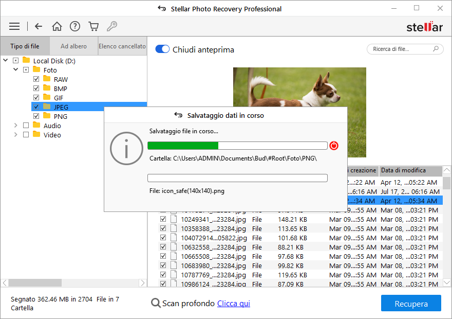Screen dimensions: 452x319
Task: Click in the Ricerca di file search field
Action: pyautogui.click(x=401, y=49)
